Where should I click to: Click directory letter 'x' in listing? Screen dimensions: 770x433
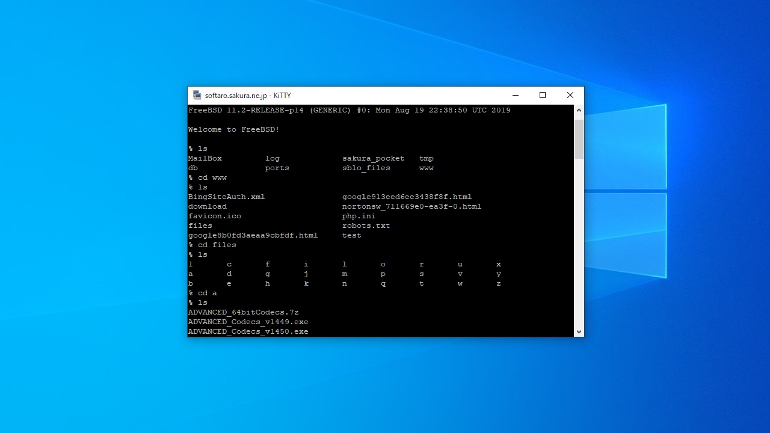point(499,264)
